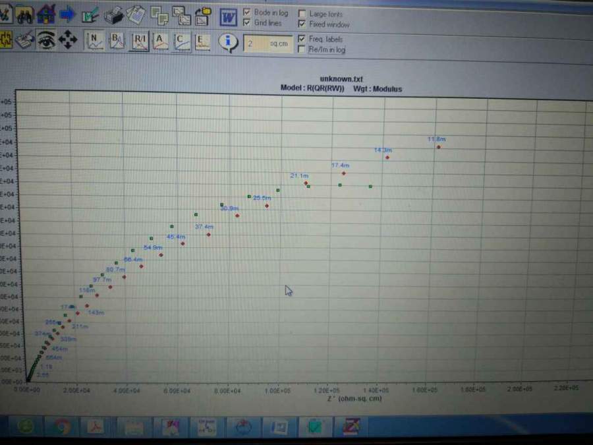Screen dimensions: 593x445
Task: Toggle the Grid lines checkbox
Action: coord(247,22)
